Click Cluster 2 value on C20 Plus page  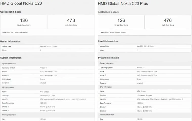click(144, 111)
